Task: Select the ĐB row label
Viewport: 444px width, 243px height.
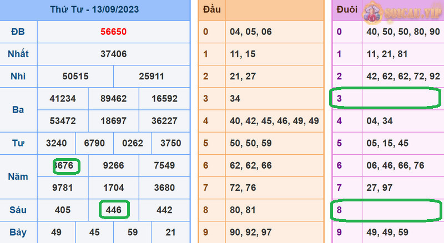Action: pyautogui.click(x=18, y=32)
